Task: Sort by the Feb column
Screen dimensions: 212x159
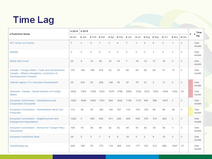Action: [93, 37]
